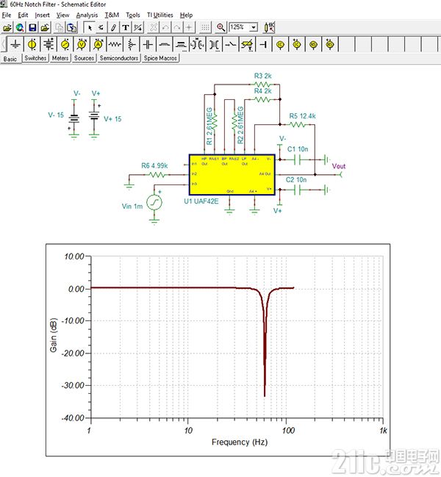
Task: Pick the Resistor component icon
Action: point(115,44)
